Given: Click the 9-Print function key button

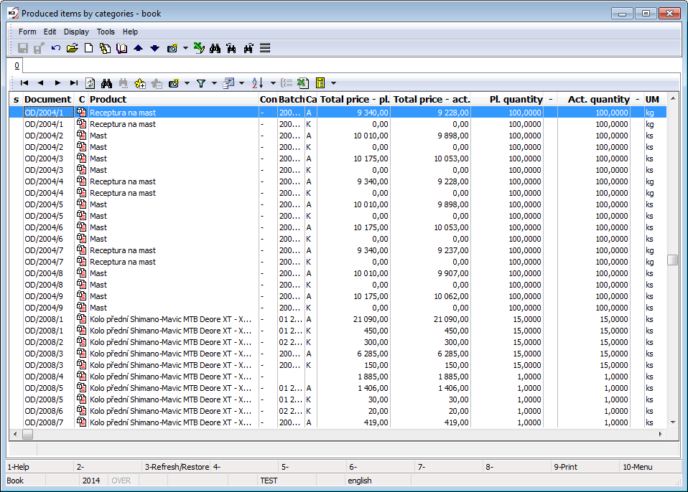Looking at the screenshot, I should pyautogui.click(x=566, y=467).
